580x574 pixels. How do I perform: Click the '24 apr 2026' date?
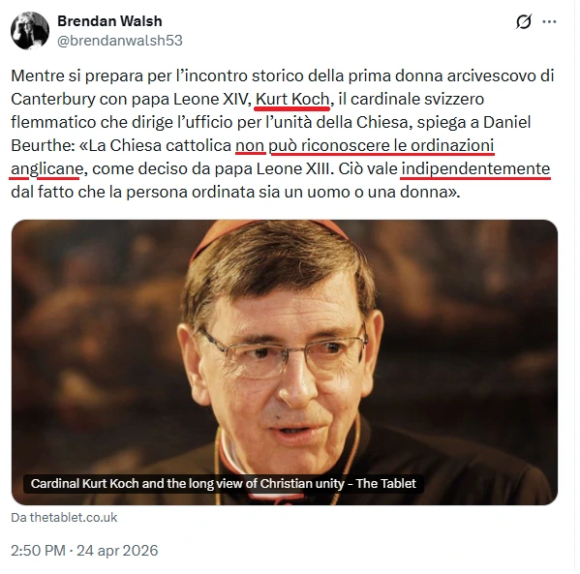117,551
